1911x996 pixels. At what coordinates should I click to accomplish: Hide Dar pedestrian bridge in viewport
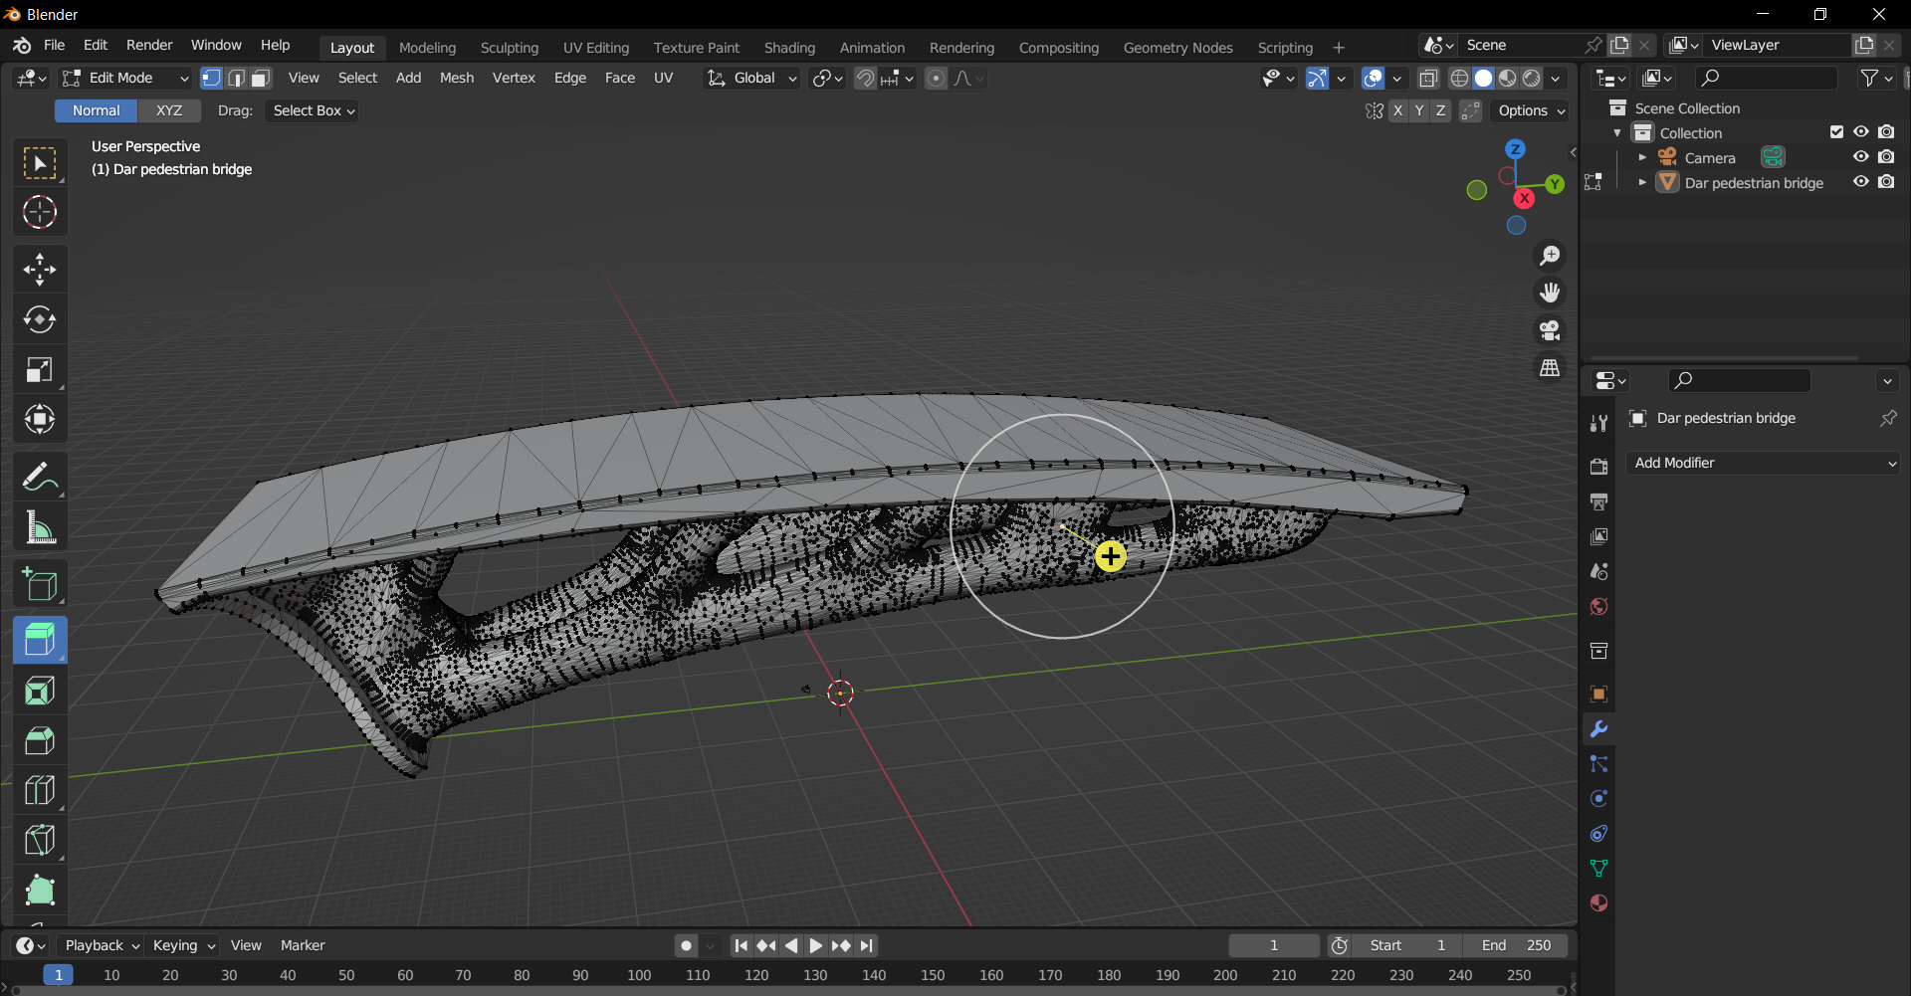pos(1860,182)
